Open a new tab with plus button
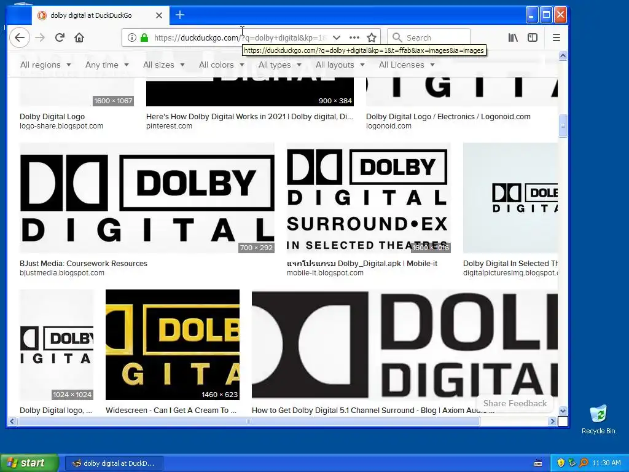The width and height of the screenshot is (629, 472). click(180, 15)
